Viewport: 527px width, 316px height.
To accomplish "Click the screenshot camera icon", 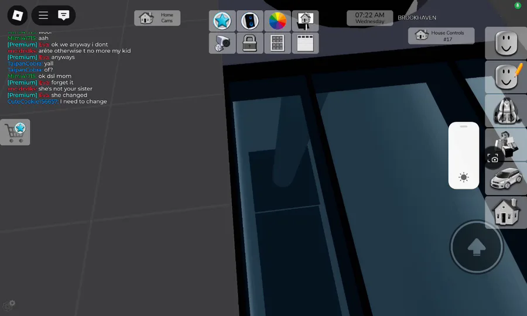I will [492, 159].
